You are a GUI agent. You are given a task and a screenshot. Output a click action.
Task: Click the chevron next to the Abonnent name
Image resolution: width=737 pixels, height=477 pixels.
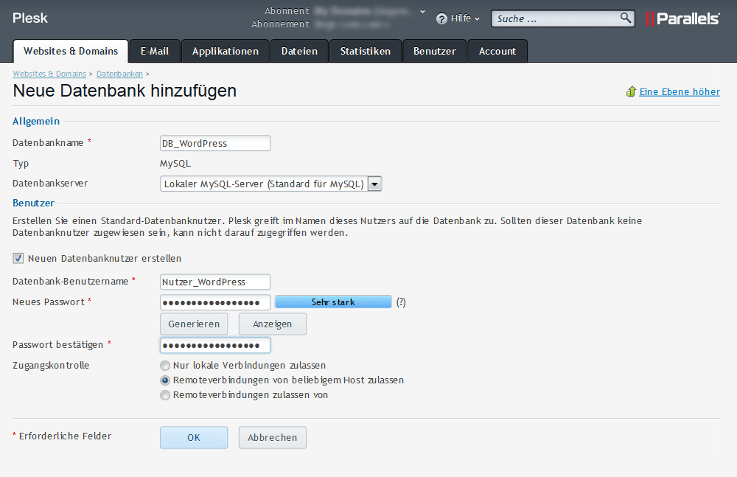click(x=422, y=11)
